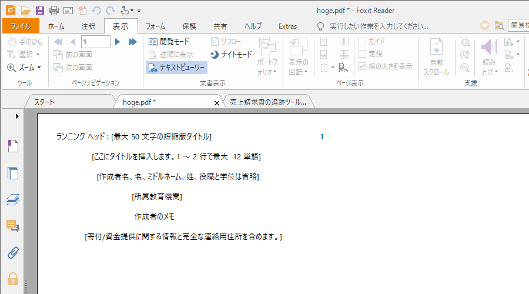This screenshot has height=294, width=529.
Task: Click the touch mode hand icon
Action: pyautogui.click(x=125, y=11)
